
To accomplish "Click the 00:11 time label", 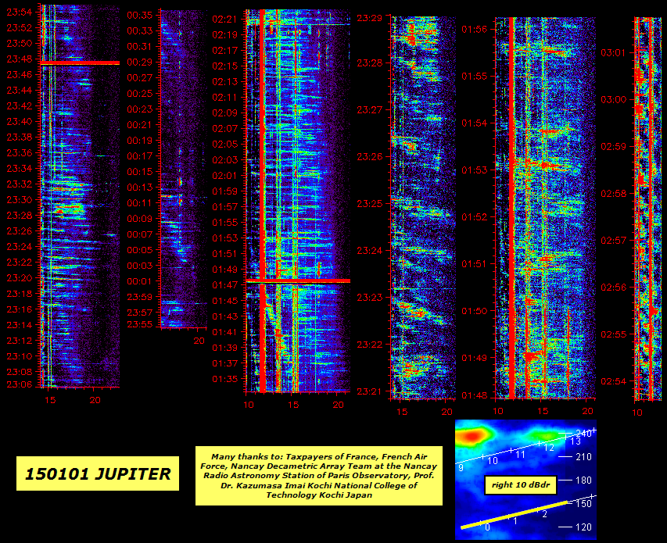I will pyautogui.click(x=139, y=203).
